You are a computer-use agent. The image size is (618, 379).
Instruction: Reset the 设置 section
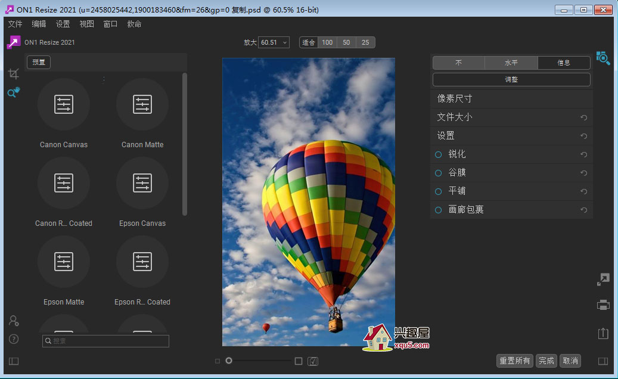click(x=583, y=136)
